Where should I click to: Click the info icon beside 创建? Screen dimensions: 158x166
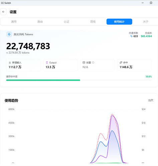click(93, 63)
